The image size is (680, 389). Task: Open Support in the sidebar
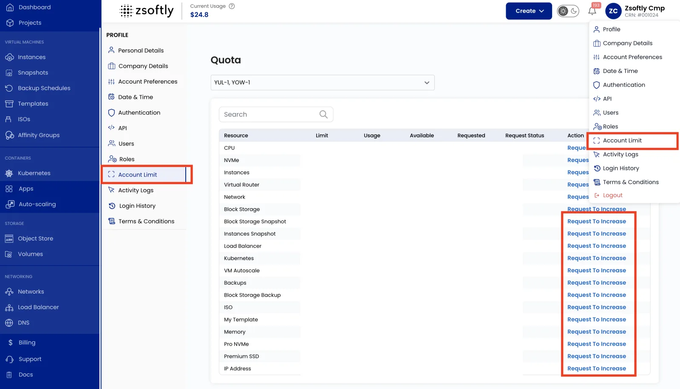[24, 359]
